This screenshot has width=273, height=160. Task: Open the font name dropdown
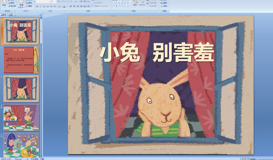49,1
